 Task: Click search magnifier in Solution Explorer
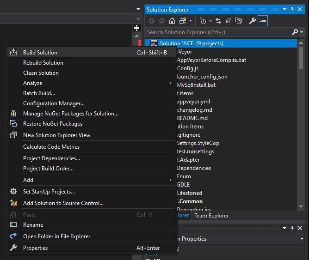[295, 32]
